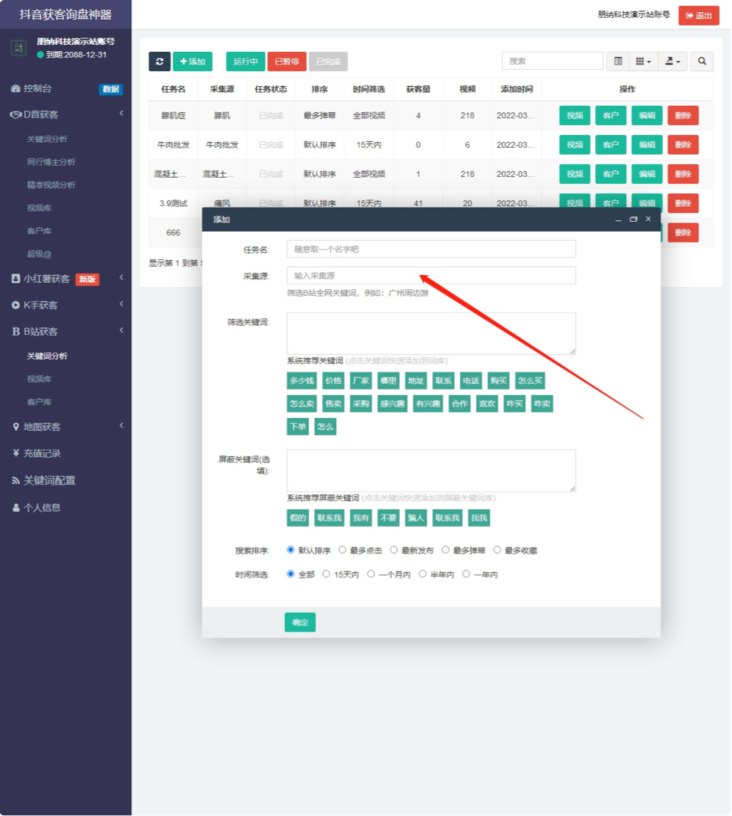This screenshot has width=732, height=816.
Task: Open the columns grid dropdown
Action: click(x=644, y=61)
